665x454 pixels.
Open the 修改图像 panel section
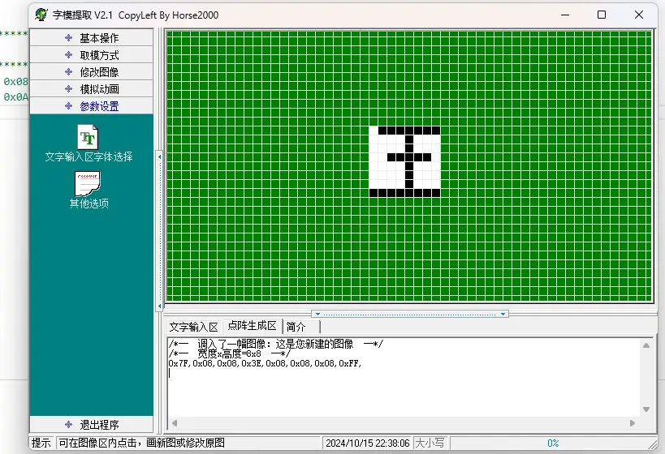tap(91, 72)
